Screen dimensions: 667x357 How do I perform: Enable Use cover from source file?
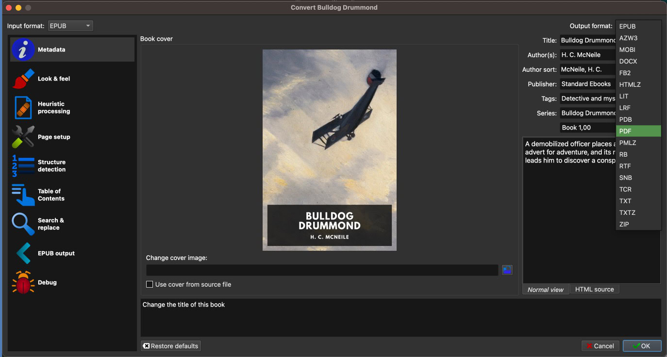(x=150, y=284)
